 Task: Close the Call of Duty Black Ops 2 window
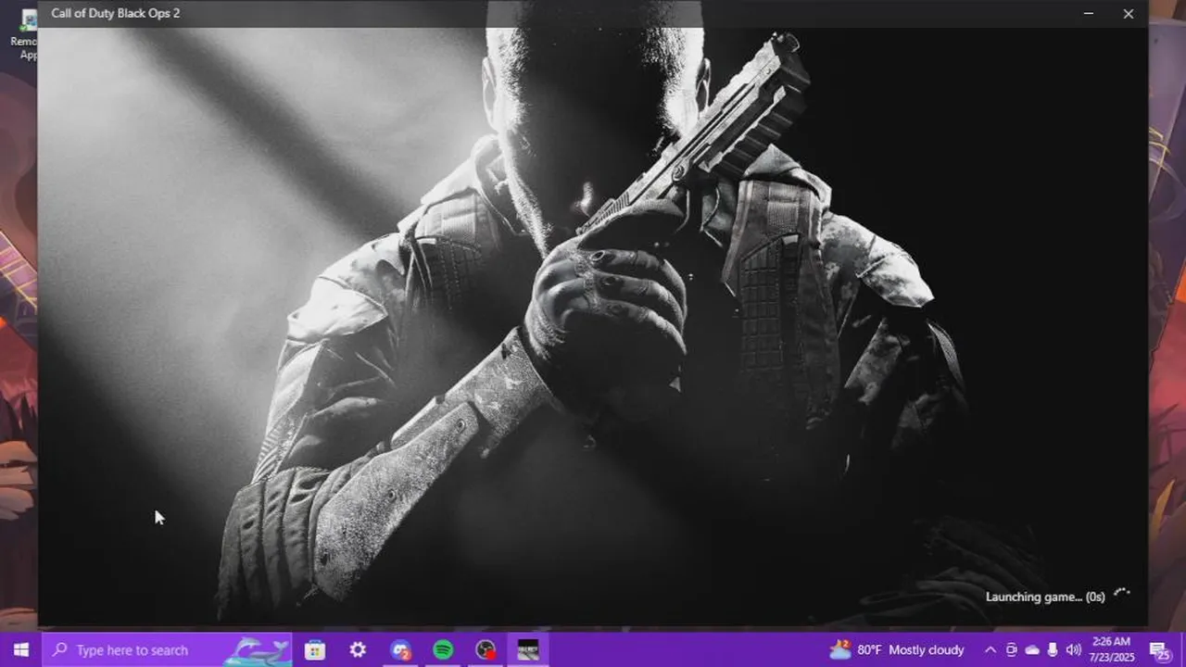(1129, 13)
